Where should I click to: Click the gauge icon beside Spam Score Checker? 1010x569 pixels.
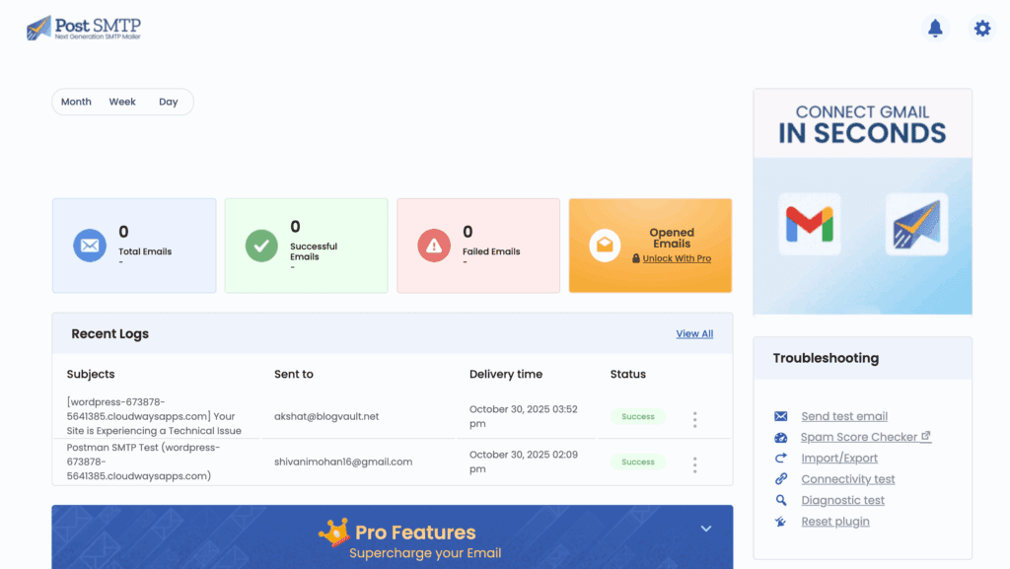[781, 438]
